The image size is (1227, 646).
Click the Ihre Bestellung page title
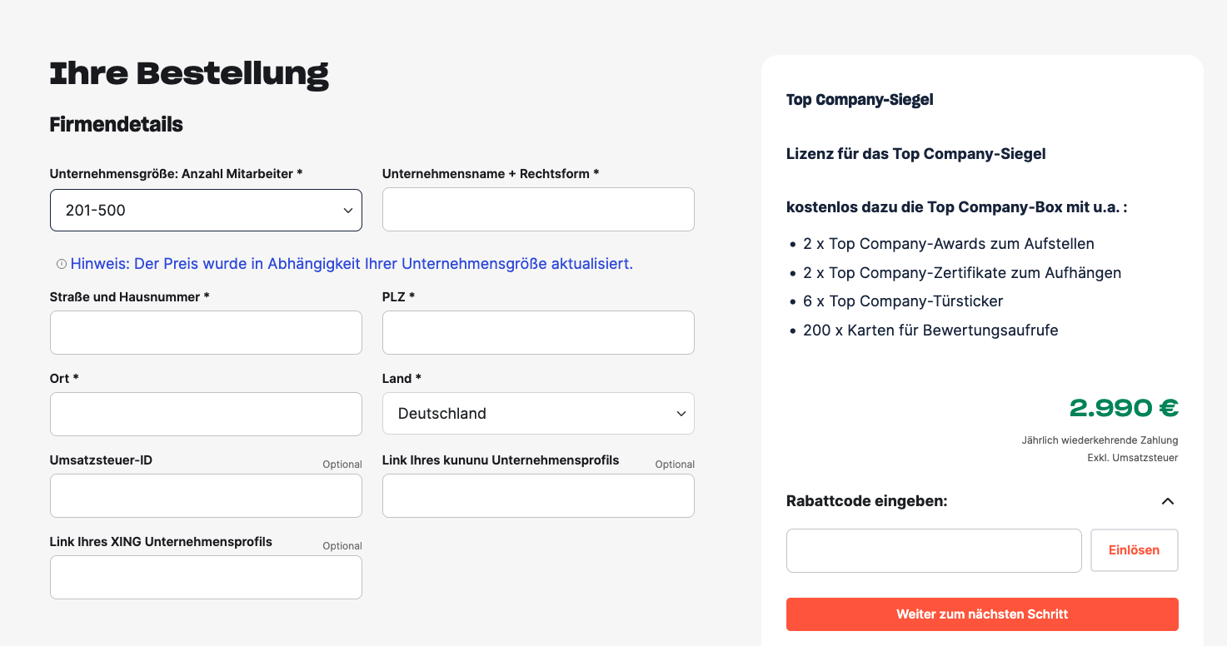click(189, 74)
